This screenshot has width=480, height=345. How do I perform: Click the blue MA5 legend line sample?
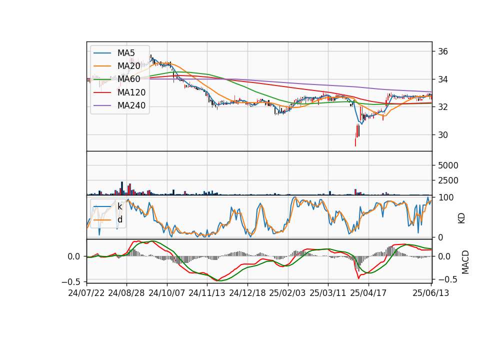[x=102, y=53]
